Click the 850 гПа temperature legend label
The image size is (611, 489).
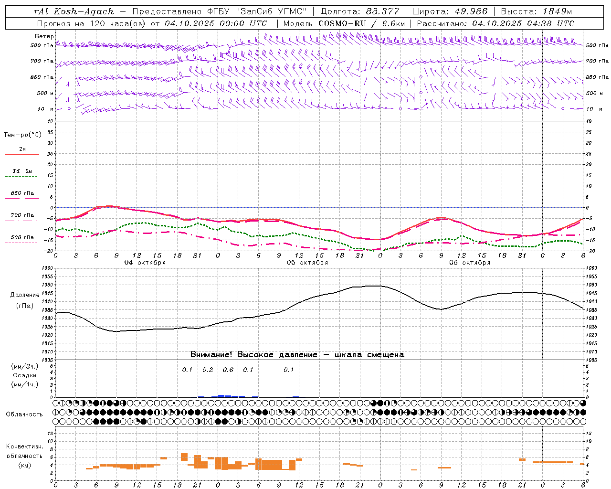[22, 193]
